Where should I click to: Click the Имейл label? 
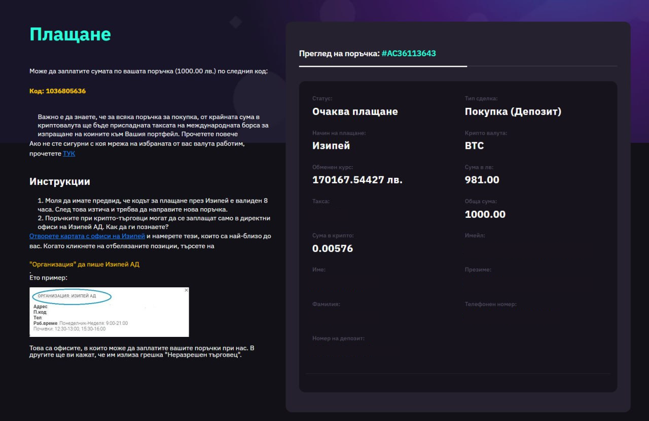point(475,236)
